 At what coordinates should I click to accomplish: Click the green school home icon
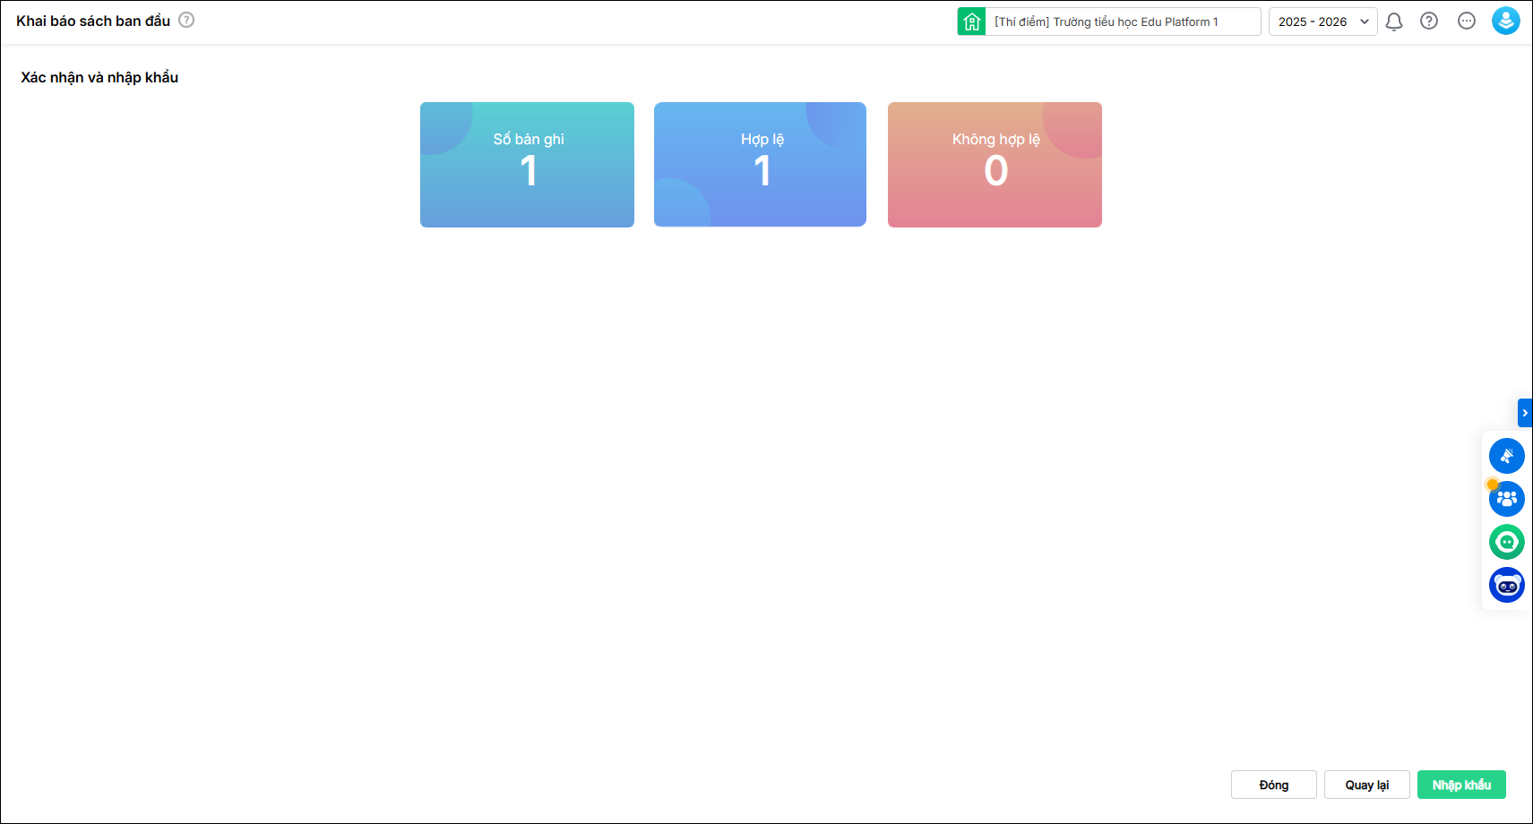(971, 21)
